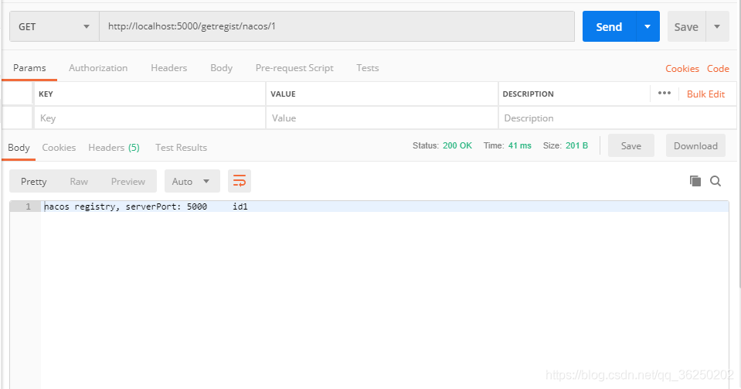741x389 pixels.
Task: Click the 201 B size value
Action: pyautogui.click(x=576, y=145)
